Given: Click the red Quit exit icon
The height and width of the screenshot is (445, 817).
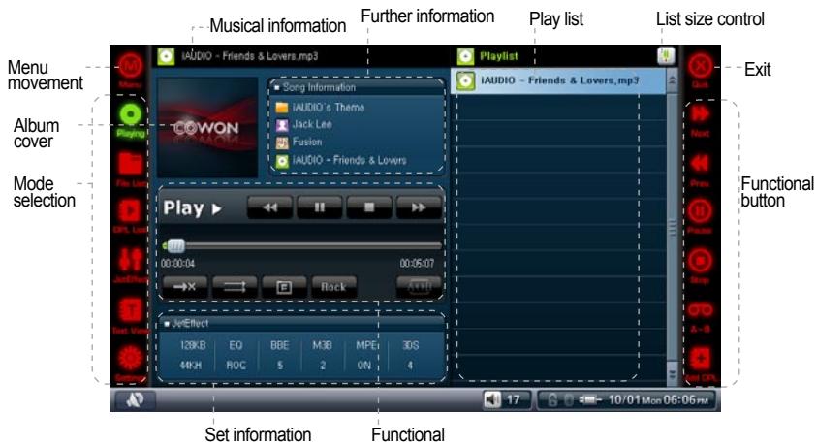Looking at the screenshot, I should pos(700,67).
